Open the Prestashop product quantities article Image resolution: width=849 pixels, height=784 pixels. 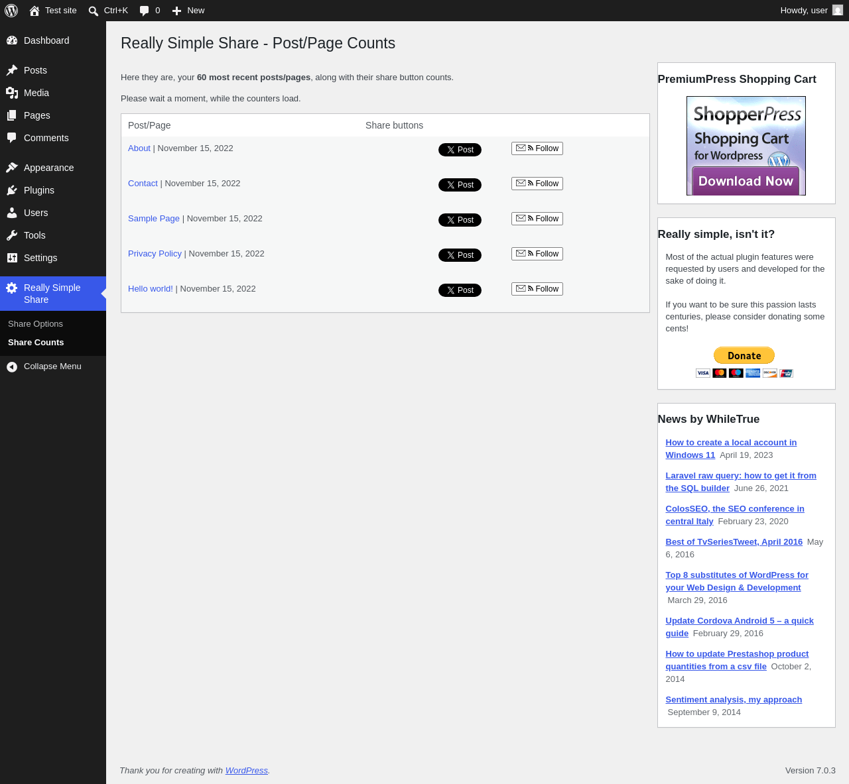coord(737,660)
